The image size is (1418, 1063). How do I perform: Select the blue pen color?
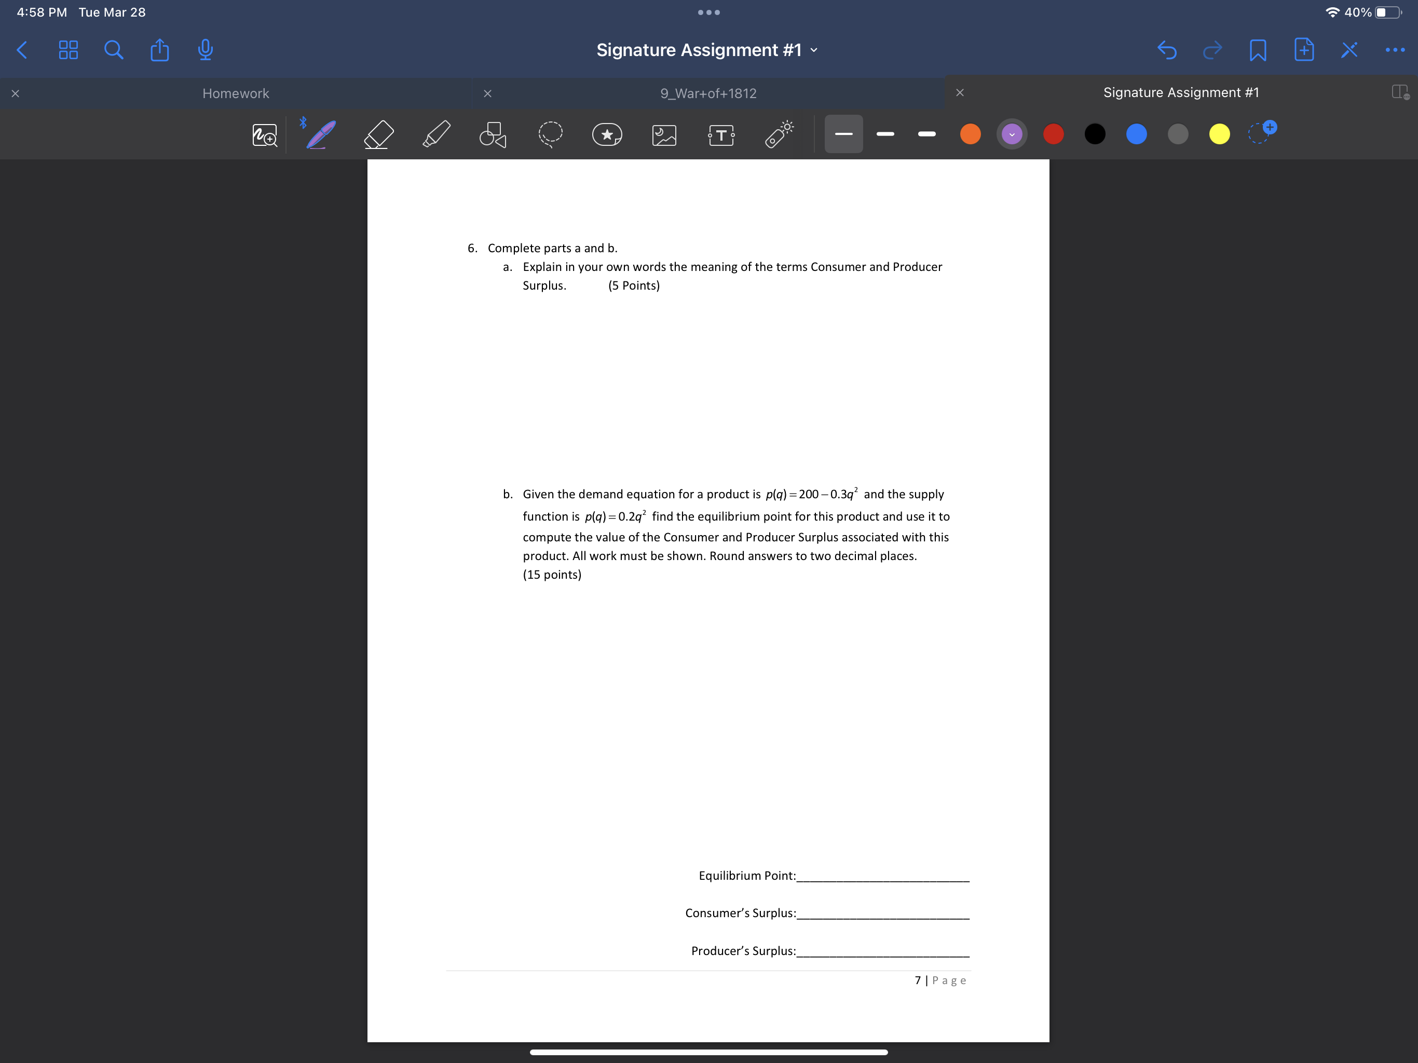tap(1136, 134)
